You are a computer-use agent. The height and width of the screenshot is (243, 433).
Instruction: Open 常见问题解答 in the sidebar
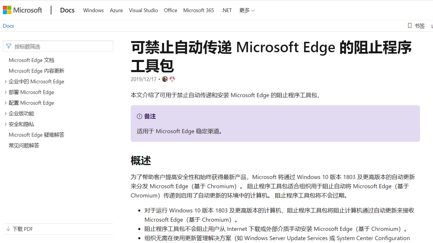point(24,145)
